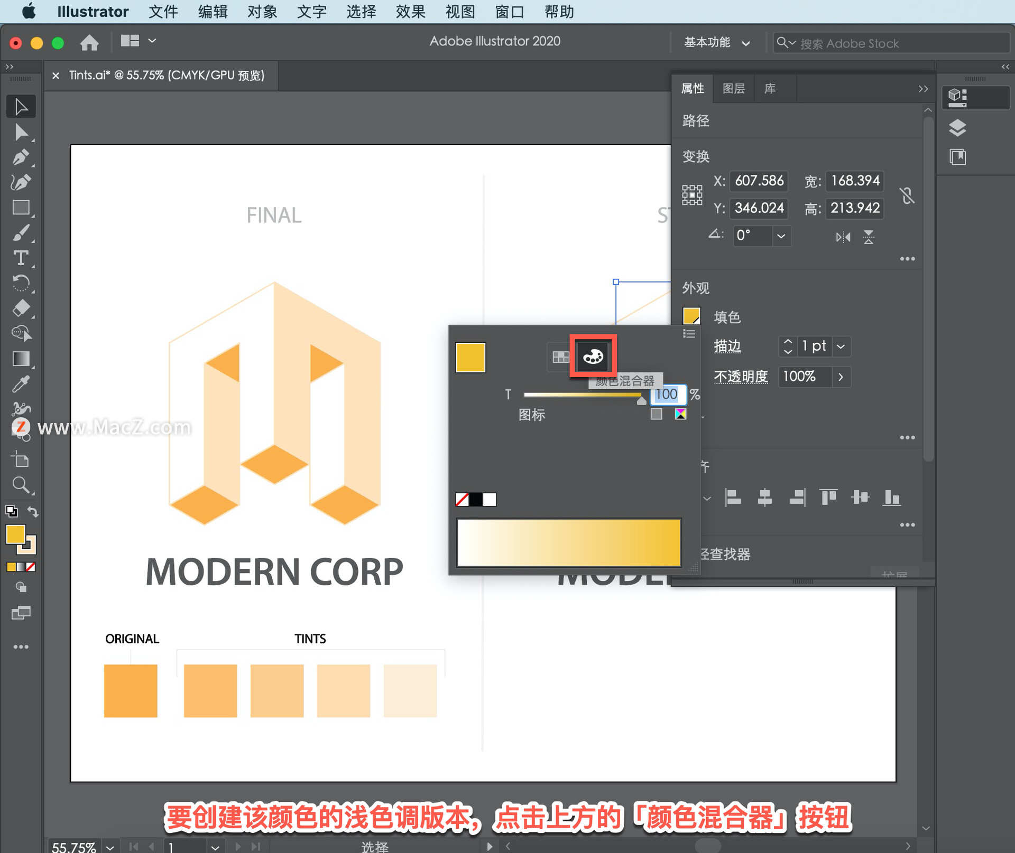This screenshot has height=853, width=1015.
Task: Open artboard number dropdown
Action: click(215, 847)
